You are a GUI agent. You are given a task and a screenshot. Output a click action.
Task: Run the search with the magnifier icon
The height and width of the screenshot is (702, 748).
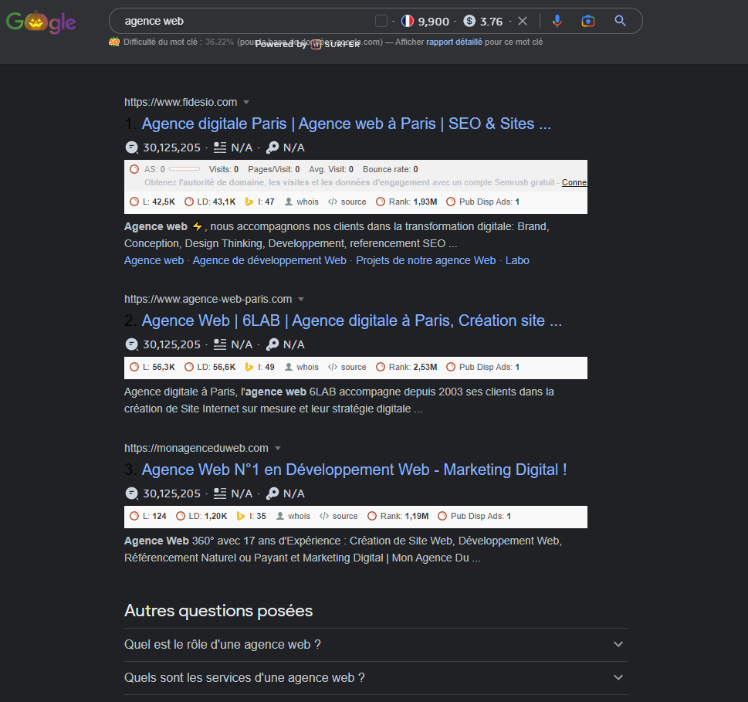tap(620, 21)
